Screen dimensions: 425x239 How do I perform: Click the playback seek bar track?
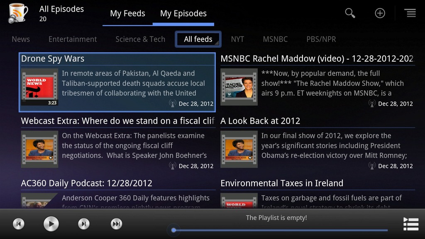click(x=281, y=230)
